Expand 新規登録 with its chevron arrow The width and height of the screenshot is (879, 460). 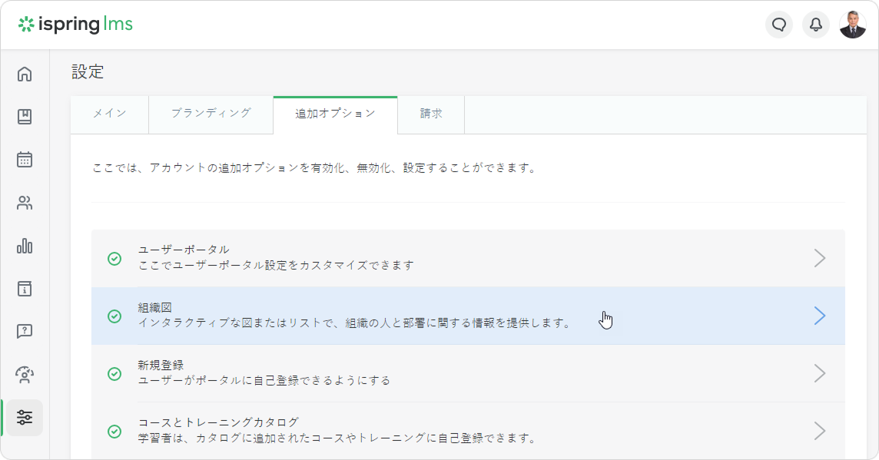[x=820, y=373]
